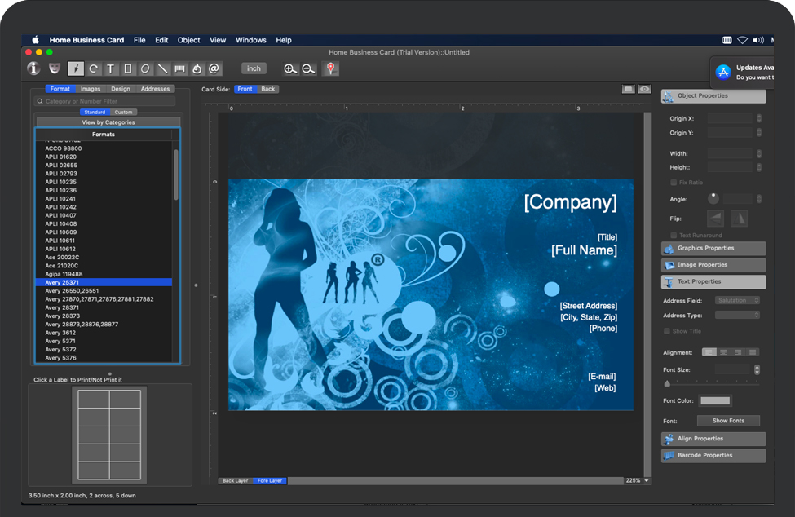The height and width of the screenshot is (517, 795).
Task: Click the Show Fonts button
Action: 728,421
